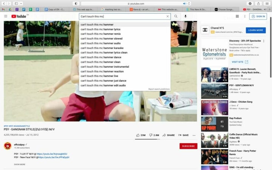
Task: Click the Coffin Dance video thumbnail
Action: click(214, 140)
